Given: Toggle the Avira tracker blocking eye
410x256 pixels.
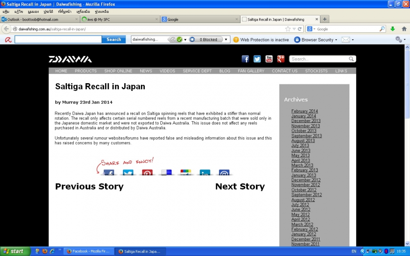Looking at the screenshot, I should click(x=192, y=39).
